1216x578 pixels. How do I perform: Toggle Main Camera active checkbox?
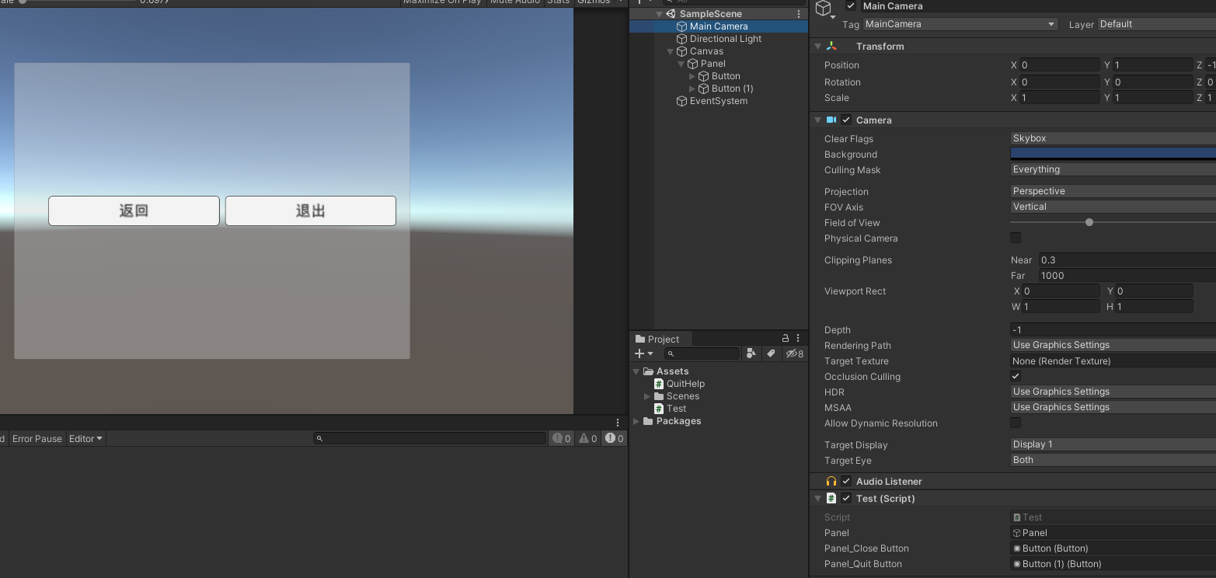point(851,6)
